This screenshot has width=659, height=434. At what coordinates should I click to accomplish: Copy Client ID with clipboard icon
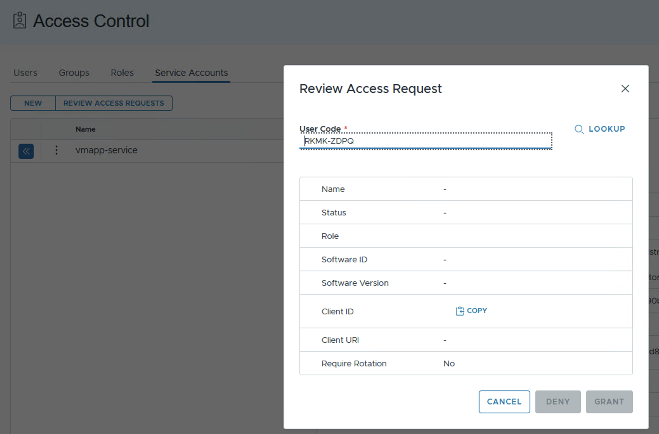[460, 311]
